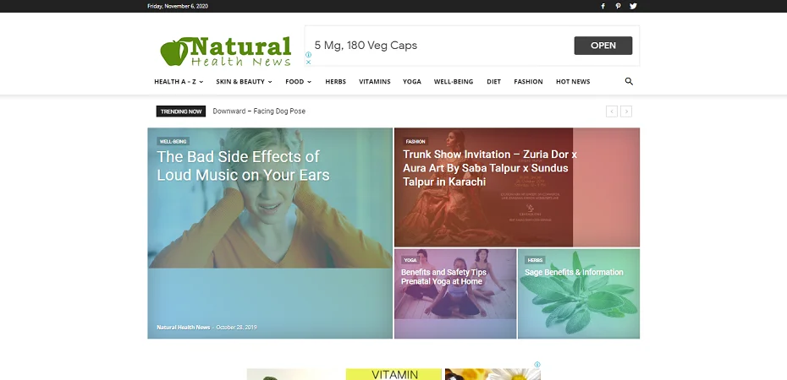The width and height of the screenshot is (787, 380).
Task: Click the Fashion category tag on Trunk Show
Action: click(416, 142)
